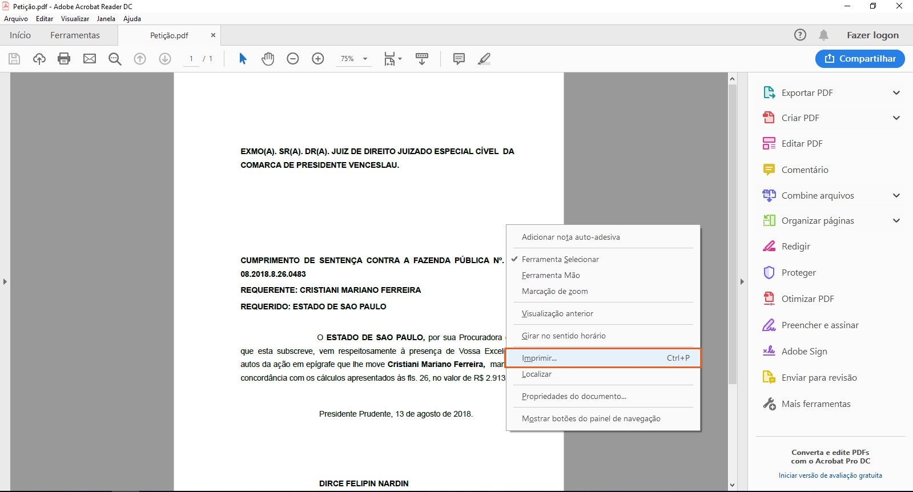Expand the Combine arquivos chevron

click(x=896, y=195)
